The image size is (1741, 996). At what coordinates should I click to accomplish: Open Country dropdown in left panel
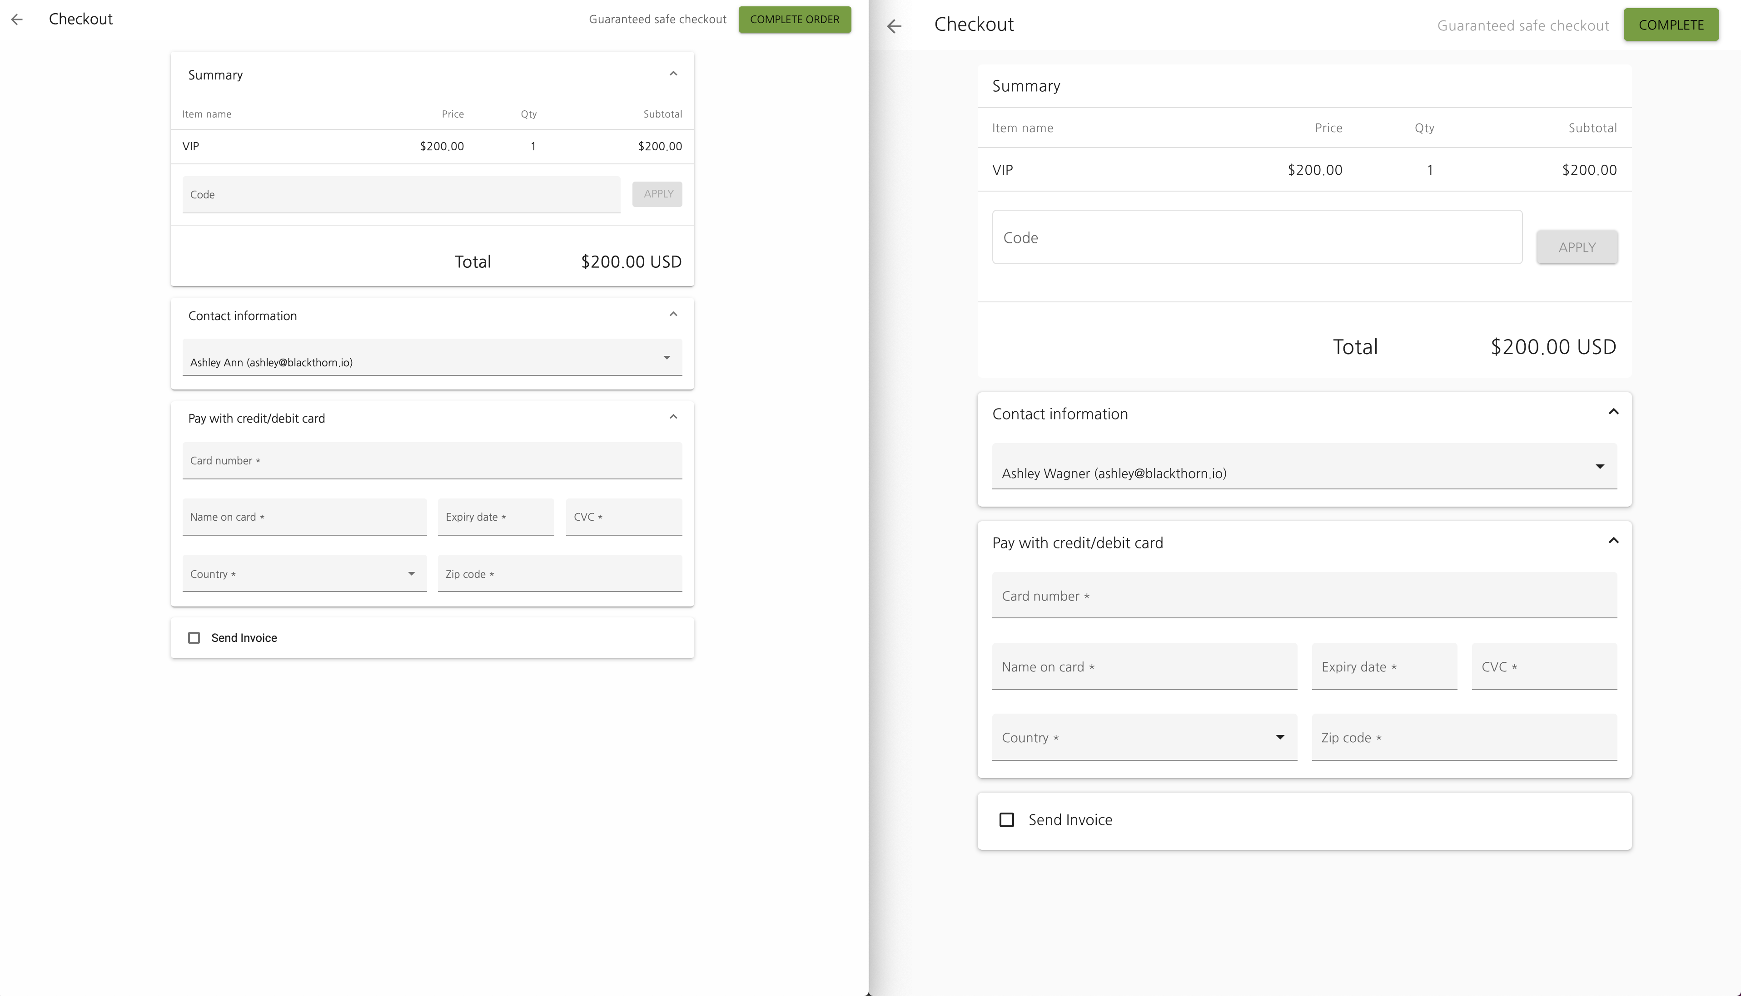pyautogui.click(x=304, y=573)
